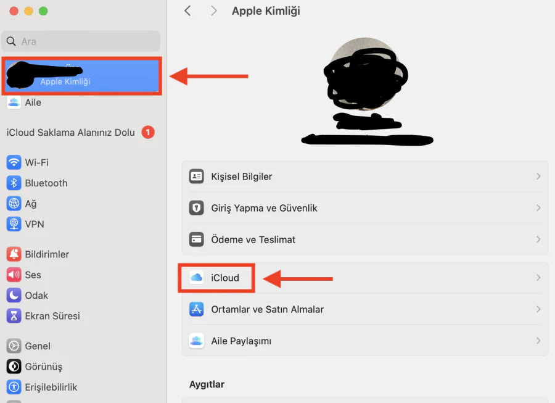555x403 pixels.
Task: Click the back chevron at the top
Action: 187,10
